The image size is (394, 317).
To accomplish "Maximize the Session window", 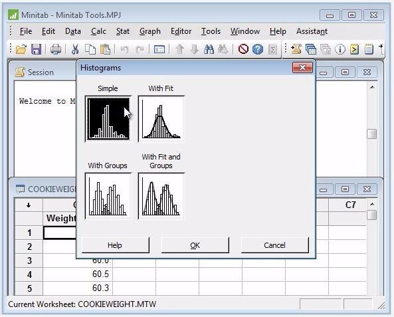I will (x=345, y=72).
